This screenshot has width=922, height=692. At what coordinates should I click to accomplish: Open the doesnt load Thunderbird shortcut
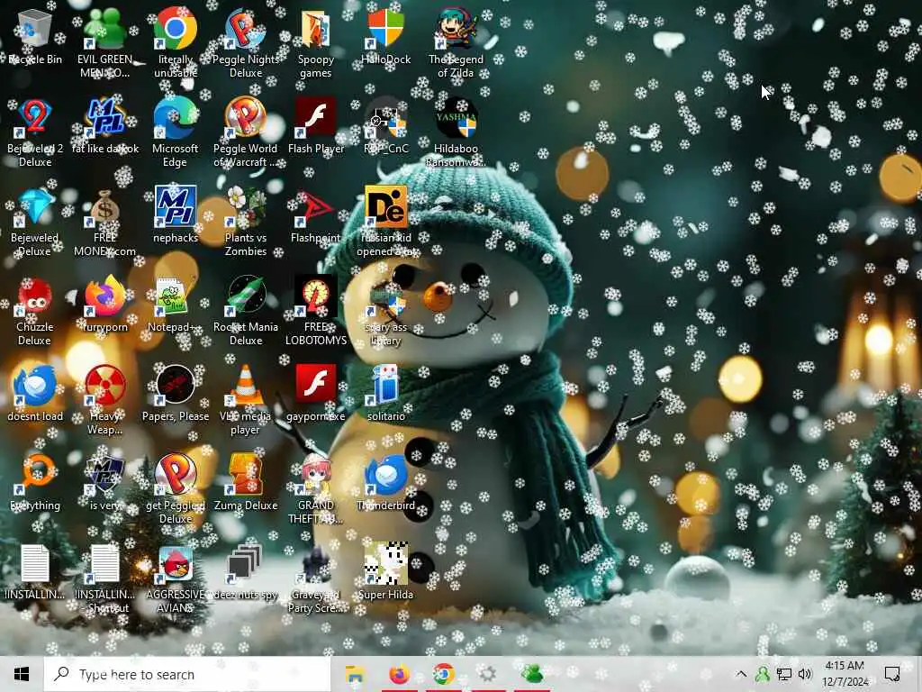35,393
